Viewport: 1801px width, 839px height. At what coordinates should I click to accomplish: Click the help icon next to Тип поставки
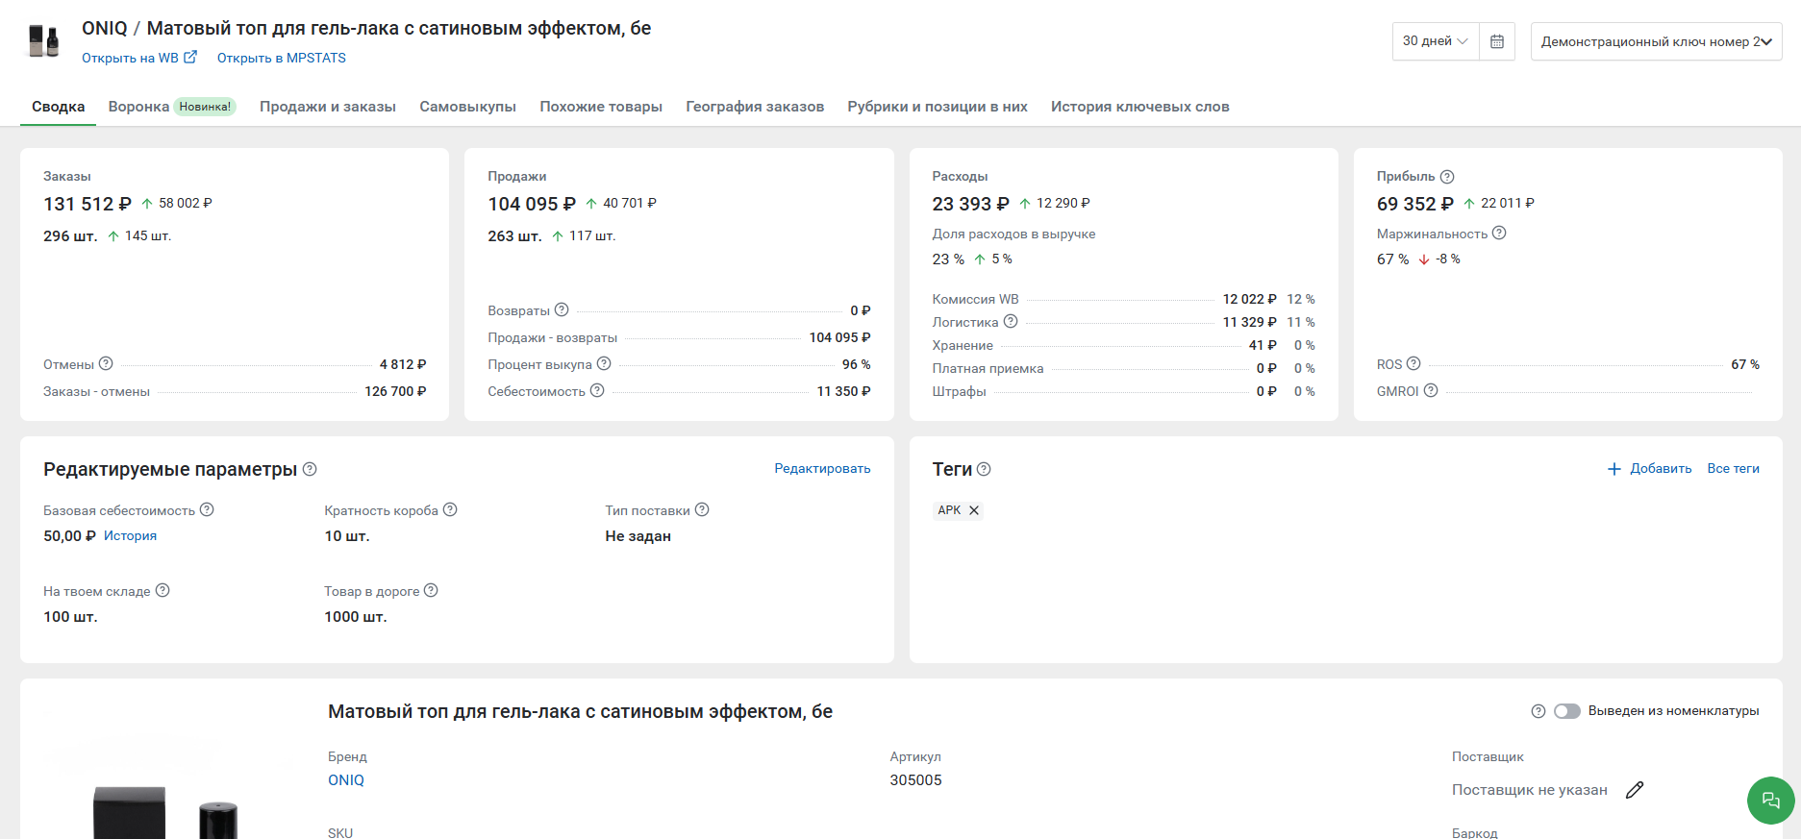pyautogui.click(x=702, y=509)
